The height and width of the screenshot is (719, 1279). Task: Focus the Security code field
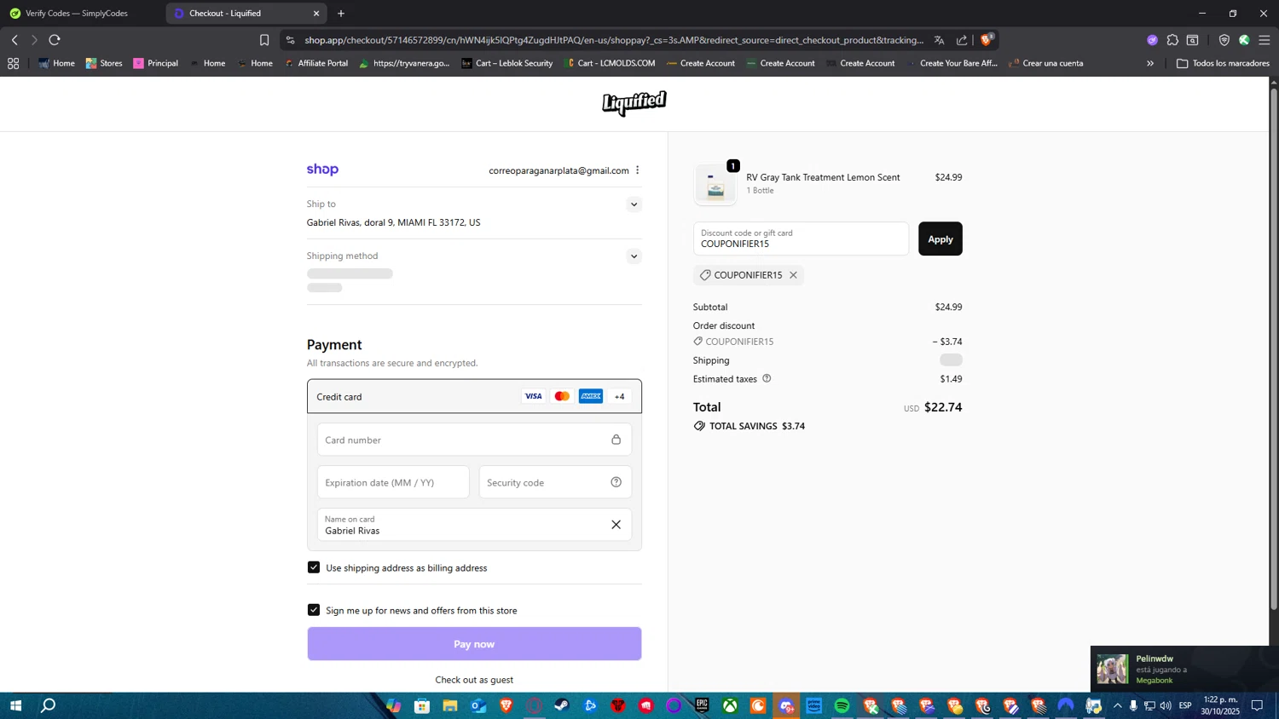555,482
